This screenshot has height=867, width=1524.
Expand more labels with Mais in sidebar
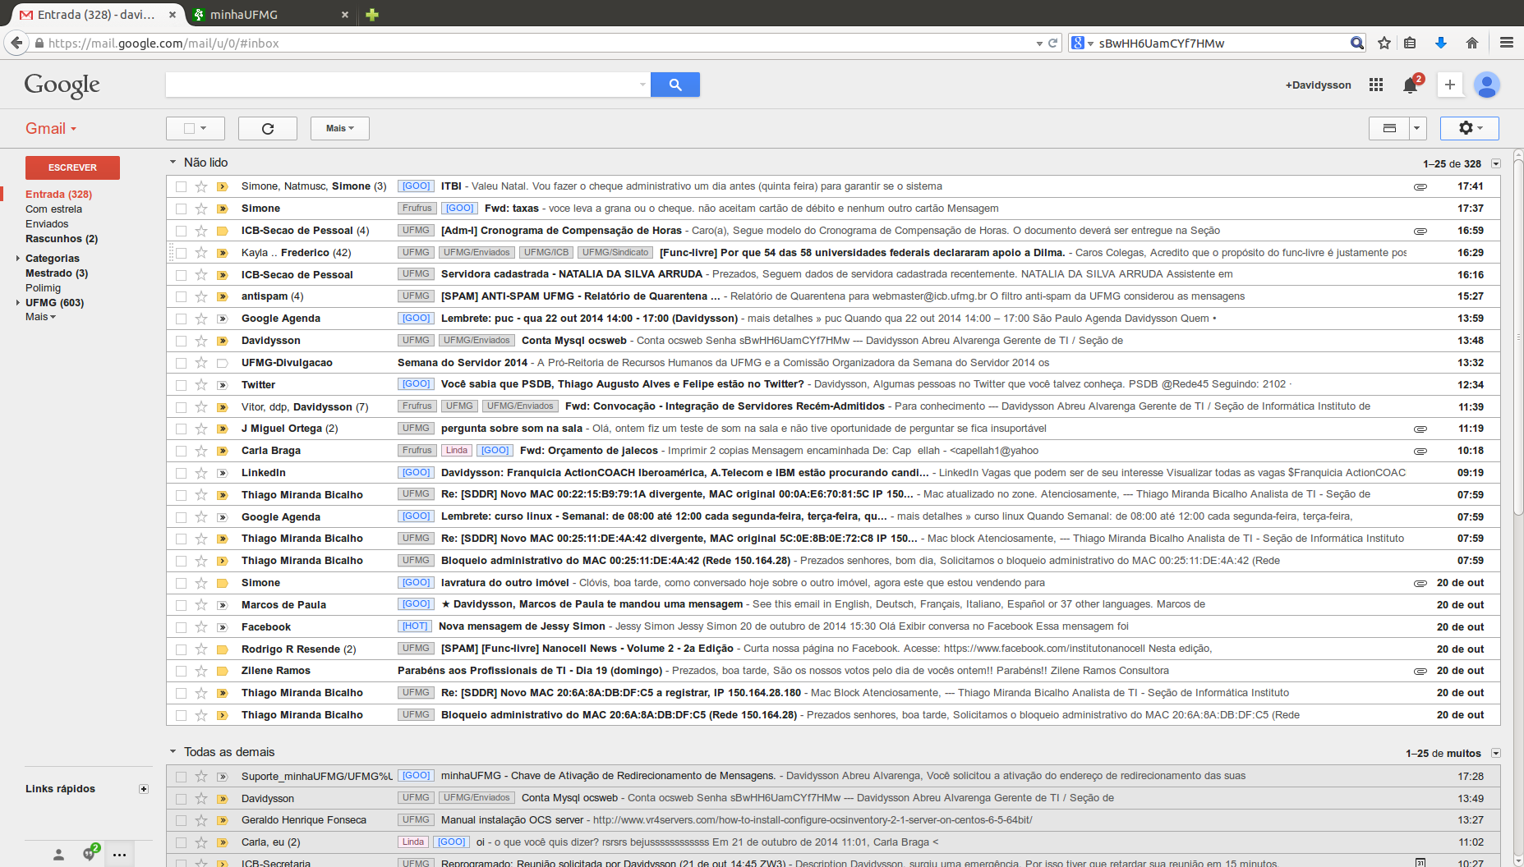click(40, 317)
